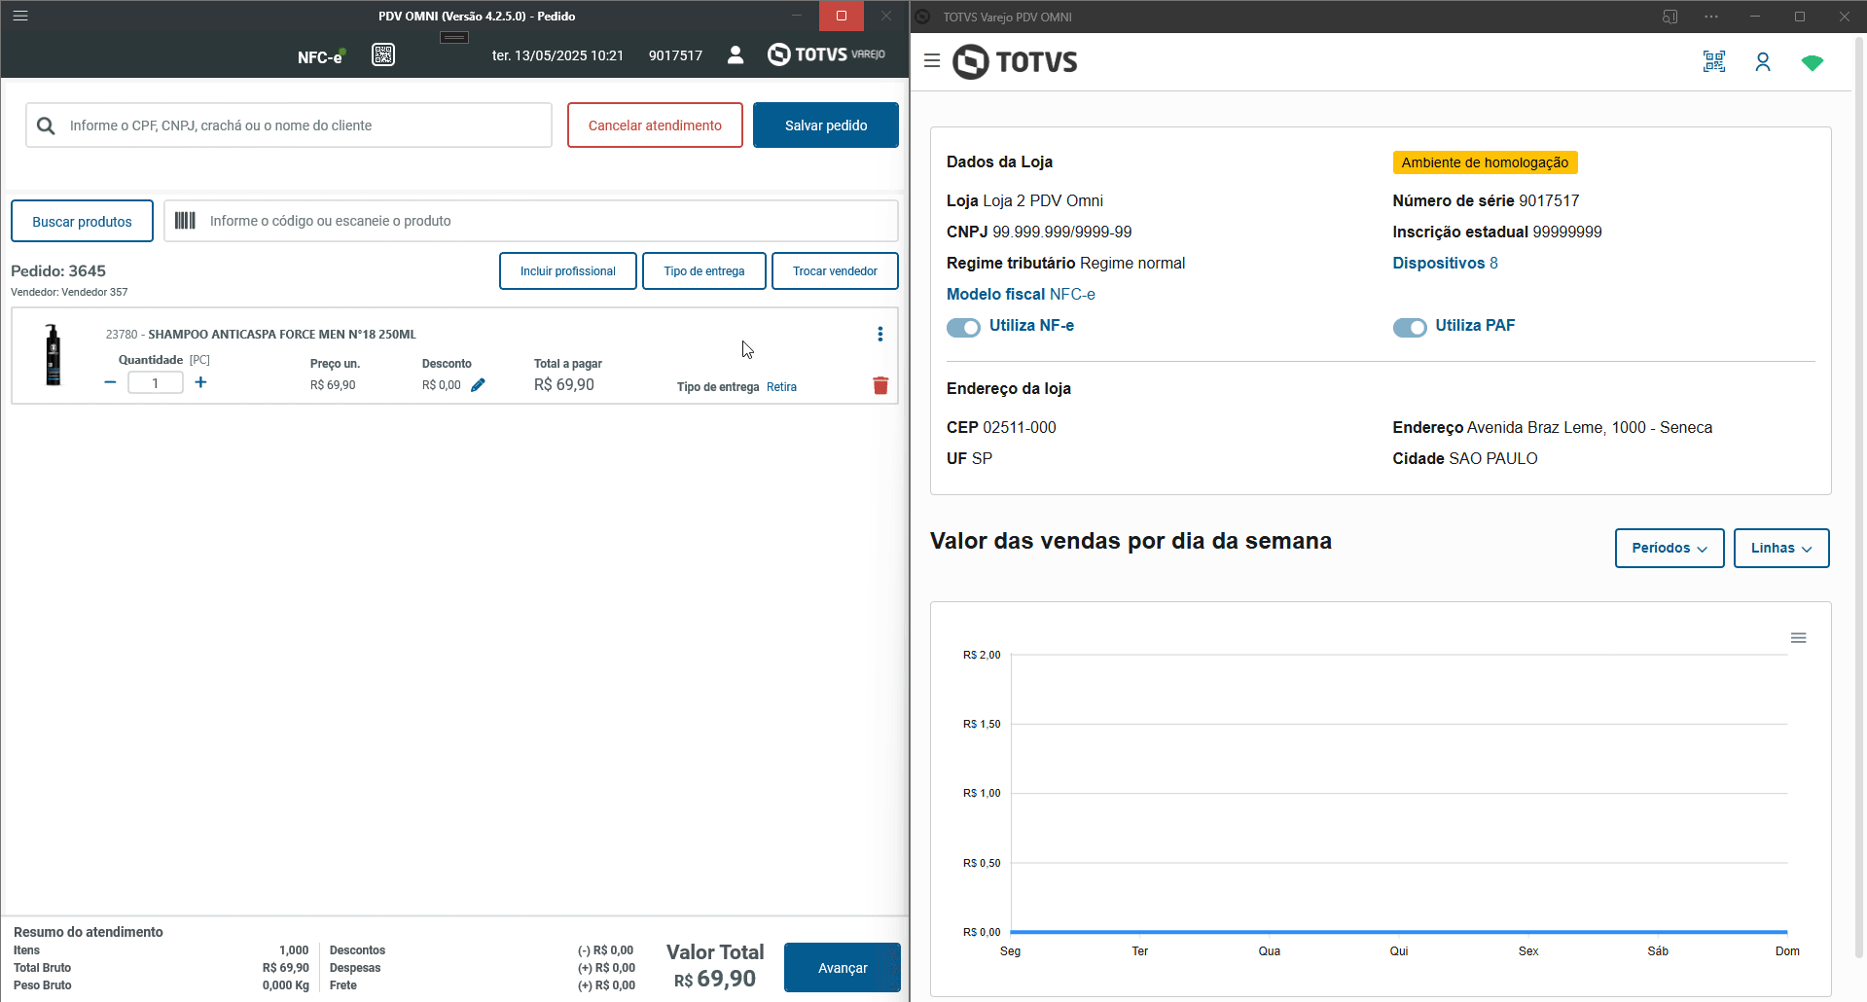Click the date and time in PDV header
Screen dimensions: 1867x1002
557,55
